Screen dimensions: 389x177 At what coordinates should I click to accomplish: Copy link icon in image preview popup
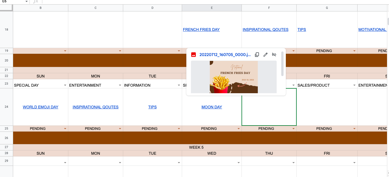click(x=257, y=55)
